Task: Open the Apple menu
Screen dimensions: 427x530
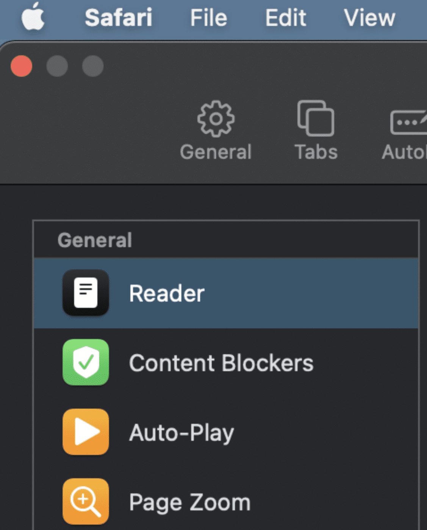Action: point(33,17)
